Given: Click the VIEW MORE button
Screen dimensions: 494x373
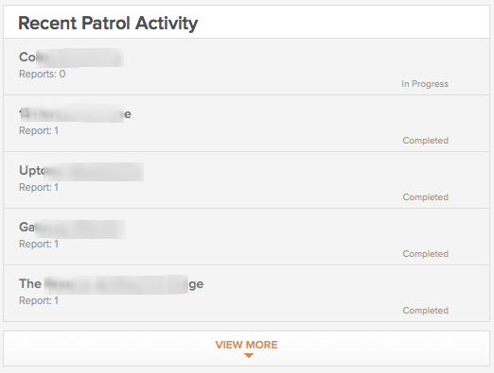Looking at the screenshot, I should (246, 348).
